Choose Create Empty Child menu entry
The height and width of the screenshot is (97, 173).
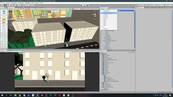109,13
